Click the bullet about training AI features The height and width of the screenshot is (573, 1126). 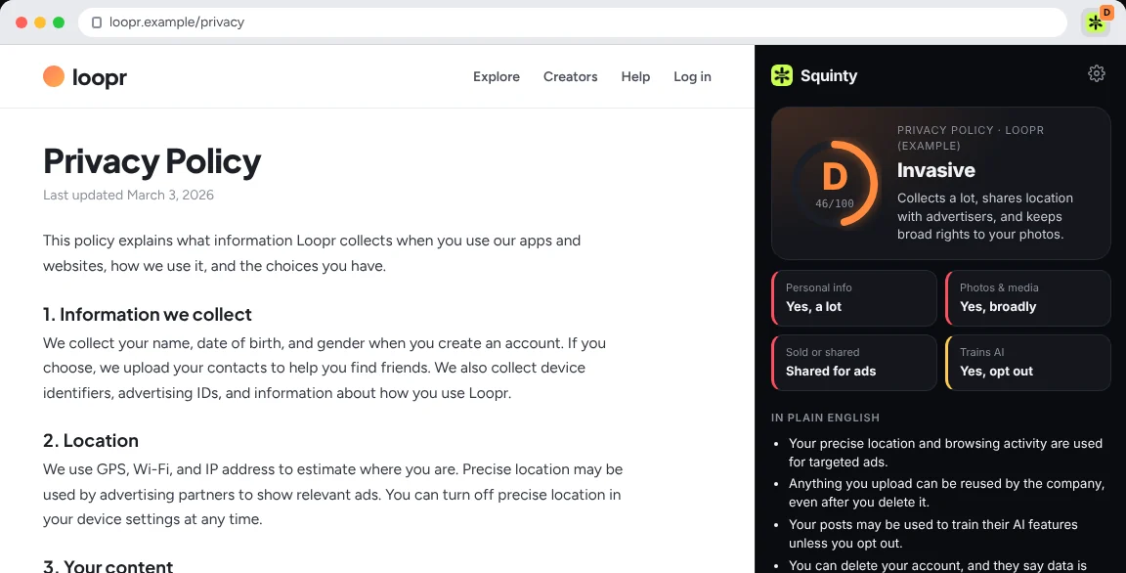point(932,534)
